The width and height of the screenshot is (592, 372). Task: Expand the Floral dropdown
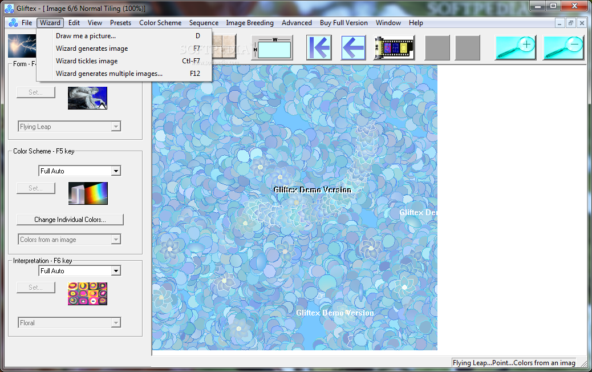coord(116,323)
